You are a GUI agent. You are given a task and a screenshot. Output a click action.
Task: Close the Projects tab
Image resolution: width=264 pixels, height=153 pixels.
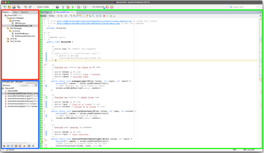pos(10,12)
